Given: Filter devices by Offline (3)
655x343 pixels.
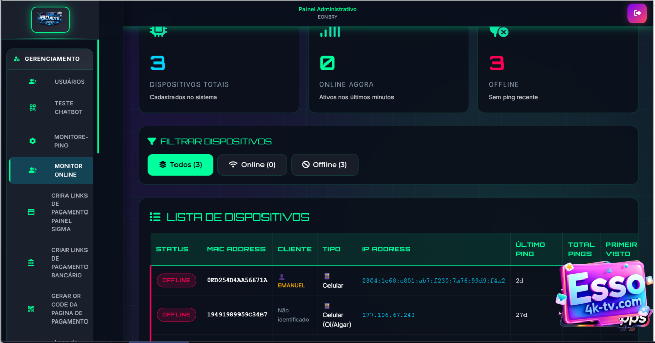Looking at the screenshot, I should tap(324, 165).
